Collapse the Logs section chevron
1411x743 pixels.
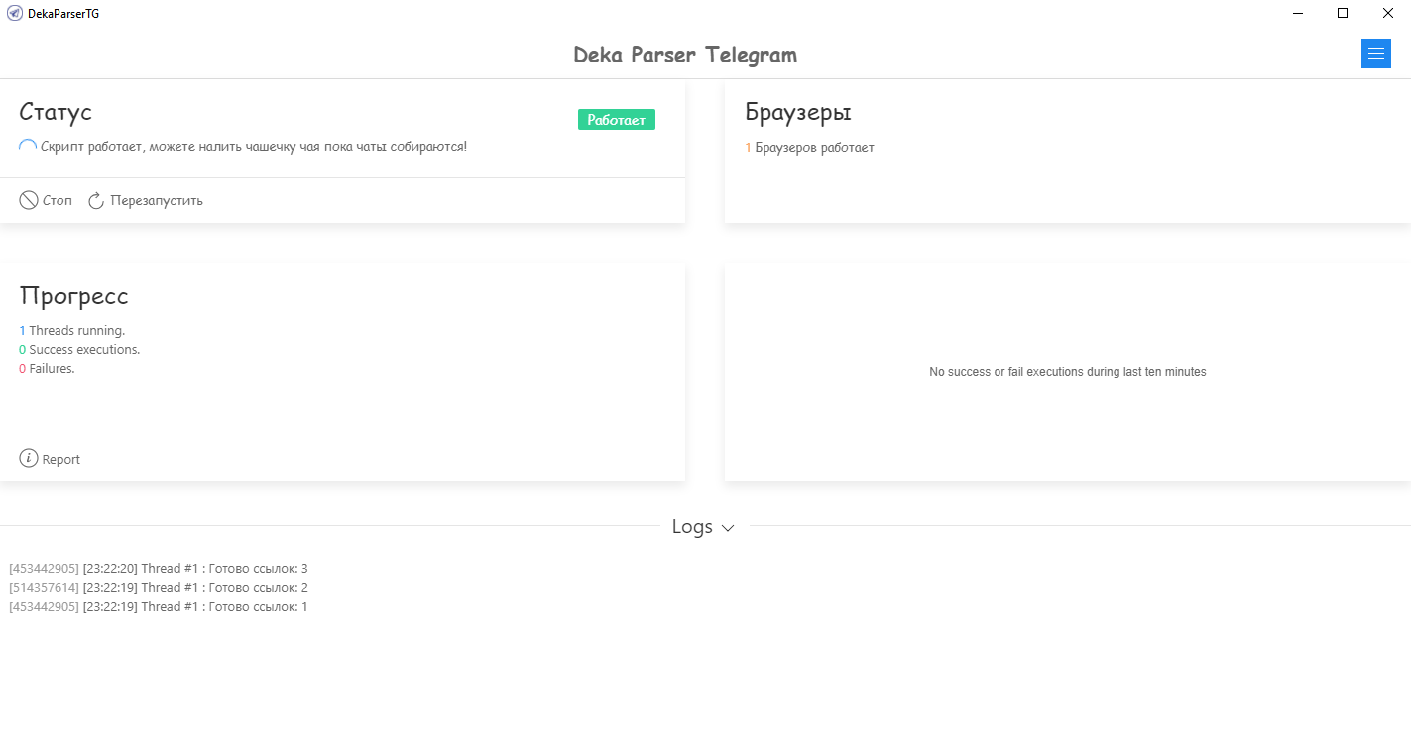click(x=728, y=528)
